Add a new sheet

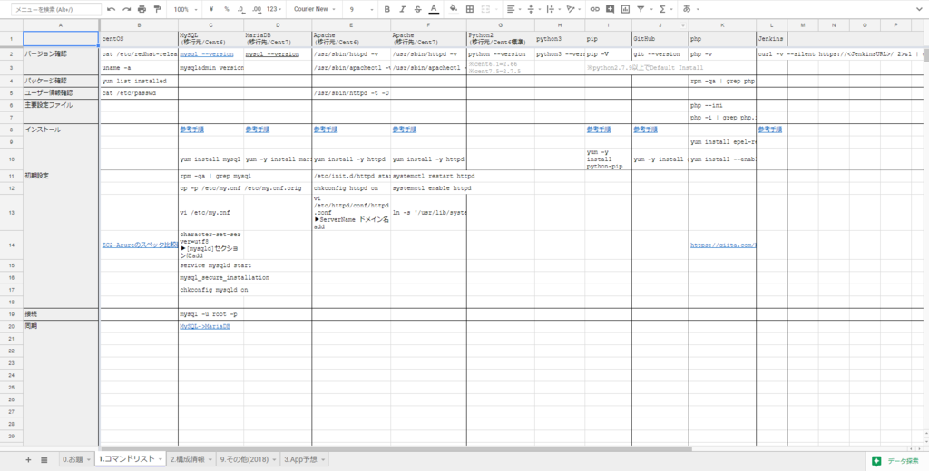tap(28, 460)
